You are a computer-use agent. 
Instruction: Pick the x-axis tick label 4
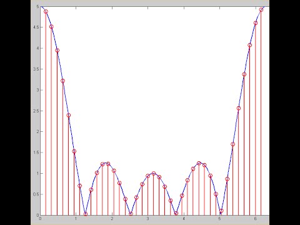[184, 219]
